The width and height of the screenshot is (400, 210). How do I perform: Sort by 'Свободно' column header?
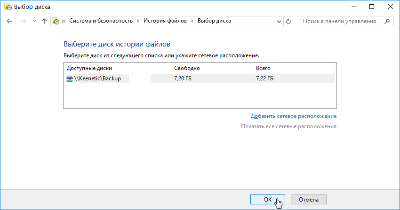pyautogui.click(x=211, y=68)
